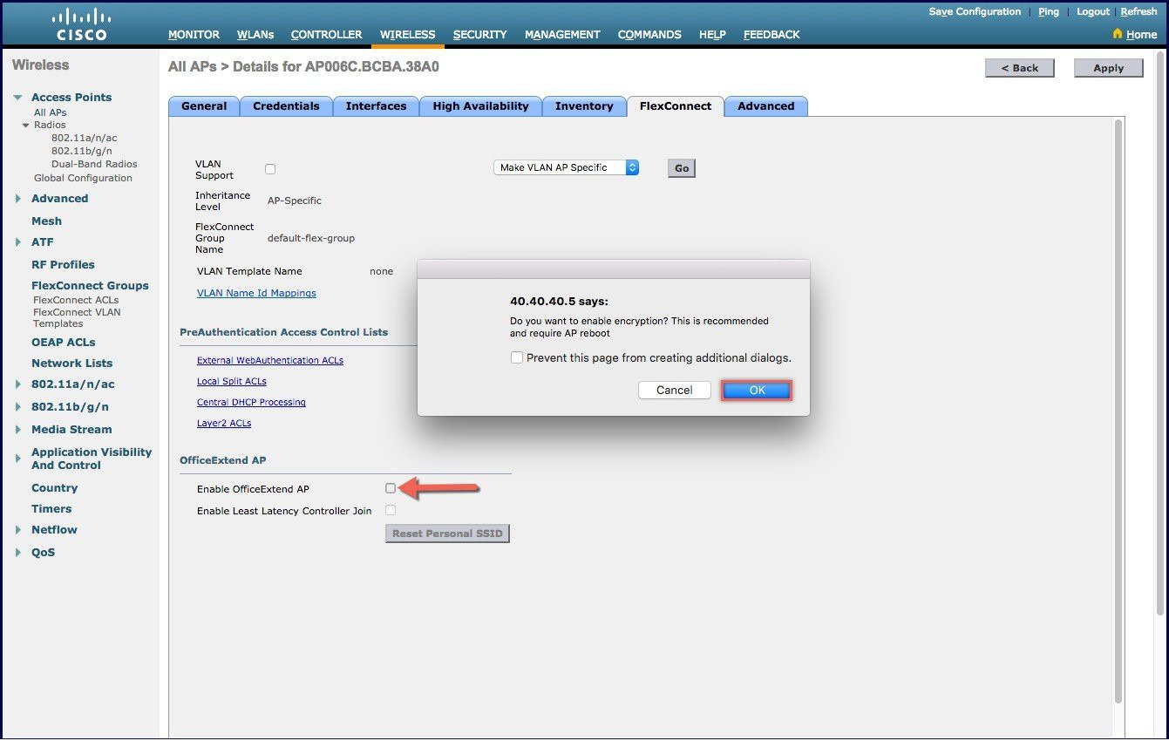1169x741 pixels.
Task: Open the FEEDBACK menu
Action: click(771, 35)
